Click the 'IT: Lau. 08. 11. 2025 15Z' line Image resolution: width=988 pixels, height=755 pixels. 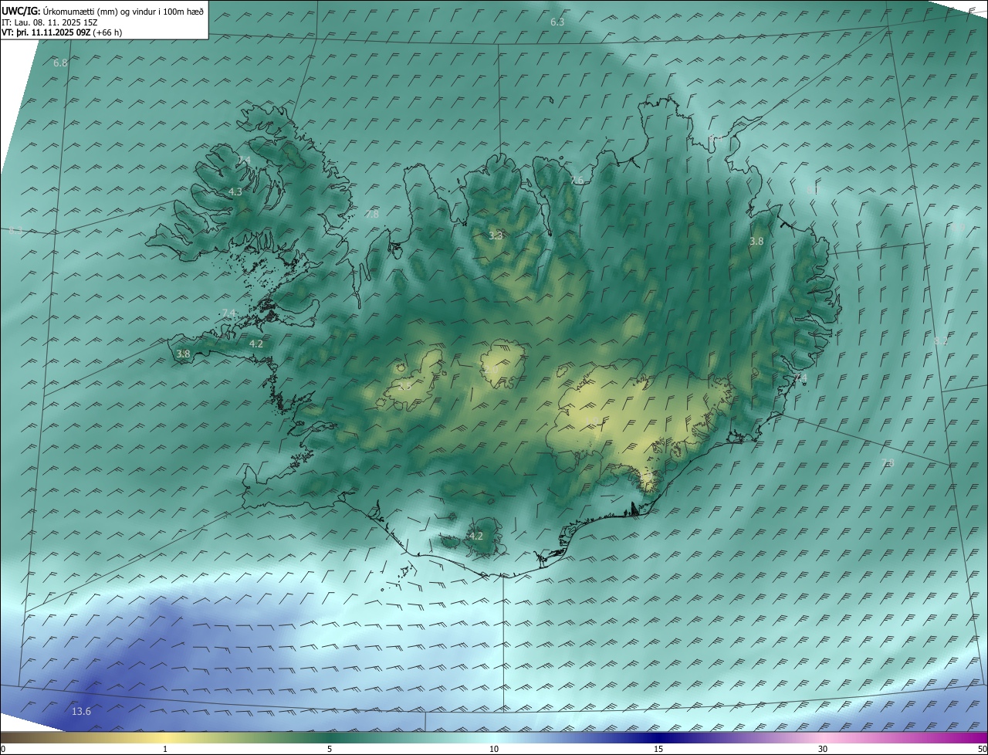point(49,22)
